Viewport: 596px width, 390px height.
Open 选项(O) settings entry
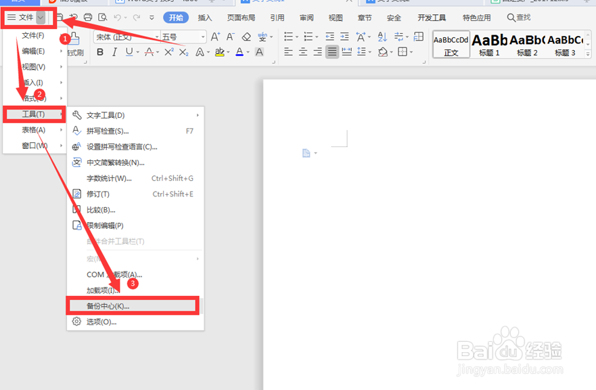pyautogui.click(x=135, y=322)
